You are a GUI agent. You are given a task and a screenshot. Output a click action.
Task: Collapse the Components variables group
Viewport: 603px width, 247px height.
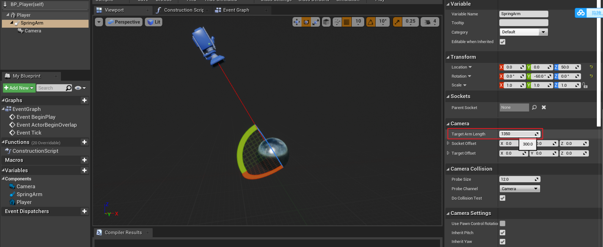(x=3, y=178)
